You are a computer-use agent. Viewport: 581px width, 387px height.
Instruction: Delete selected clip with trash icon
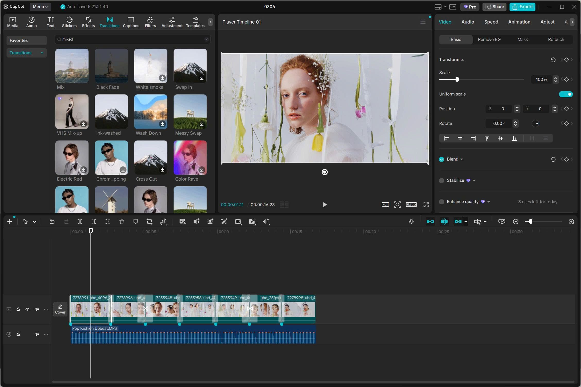[x=122, y=222]
